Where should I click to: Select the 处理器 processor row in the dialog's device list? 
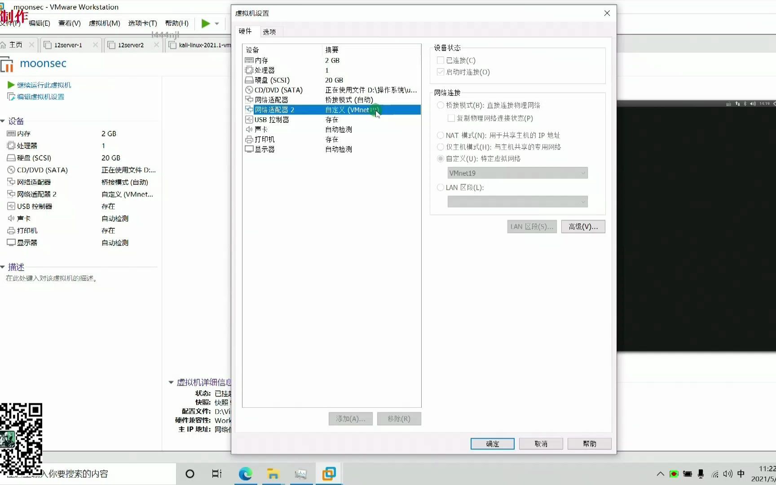(x=331, y=70)
